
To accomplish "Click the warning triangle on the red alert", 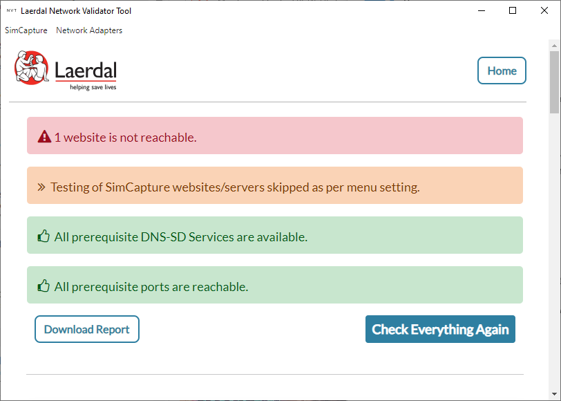I will tap(43, 135).
